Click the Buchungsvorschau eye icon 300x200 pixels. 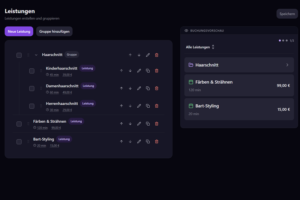[186, 31]
